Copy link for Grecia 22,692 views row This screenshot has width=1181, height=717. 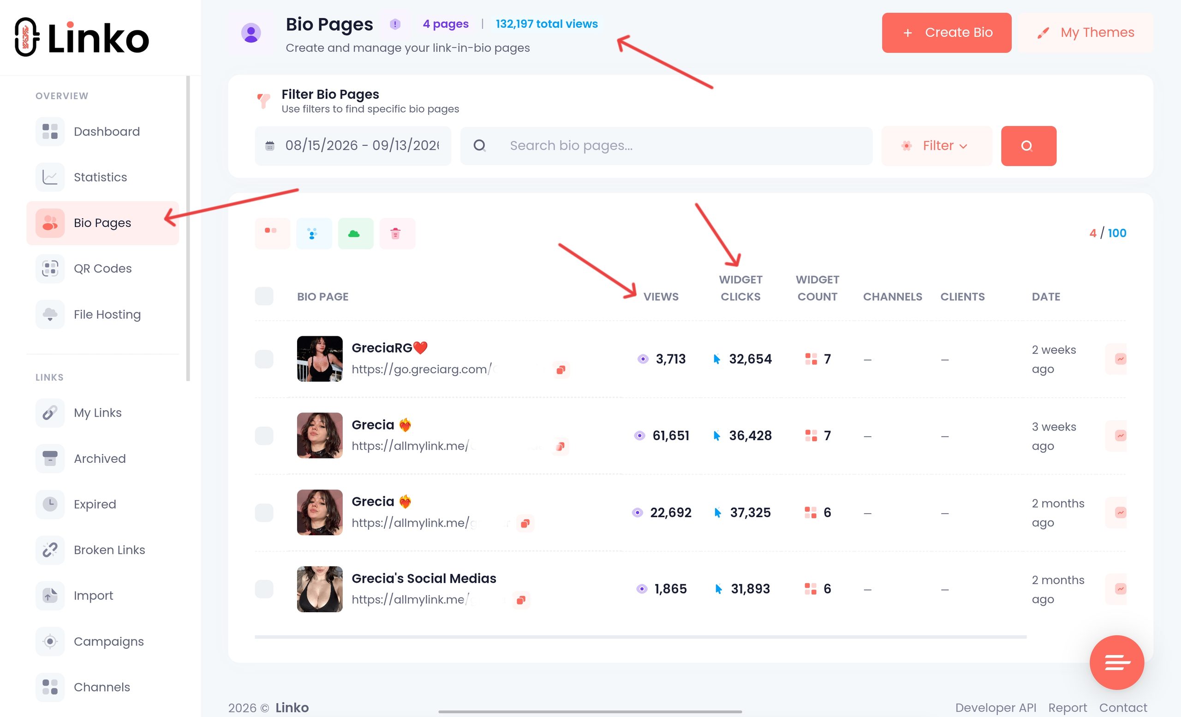[x=525, y=523]
